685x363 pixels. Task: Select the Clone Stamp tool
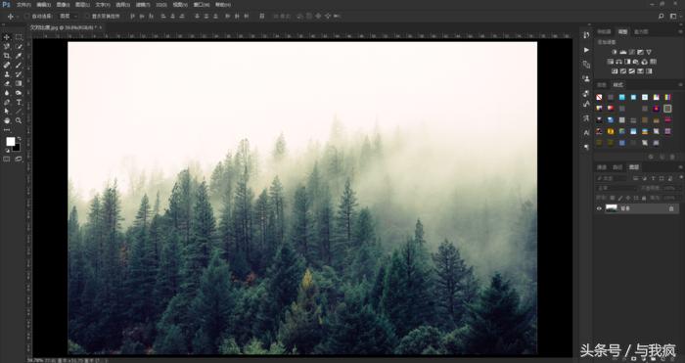click(7, 74)
